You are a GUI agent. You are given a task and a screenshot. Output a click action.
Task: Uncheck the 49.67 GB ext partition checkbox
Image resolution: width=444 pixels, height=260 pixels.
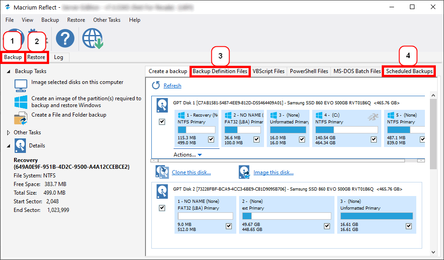327,226
